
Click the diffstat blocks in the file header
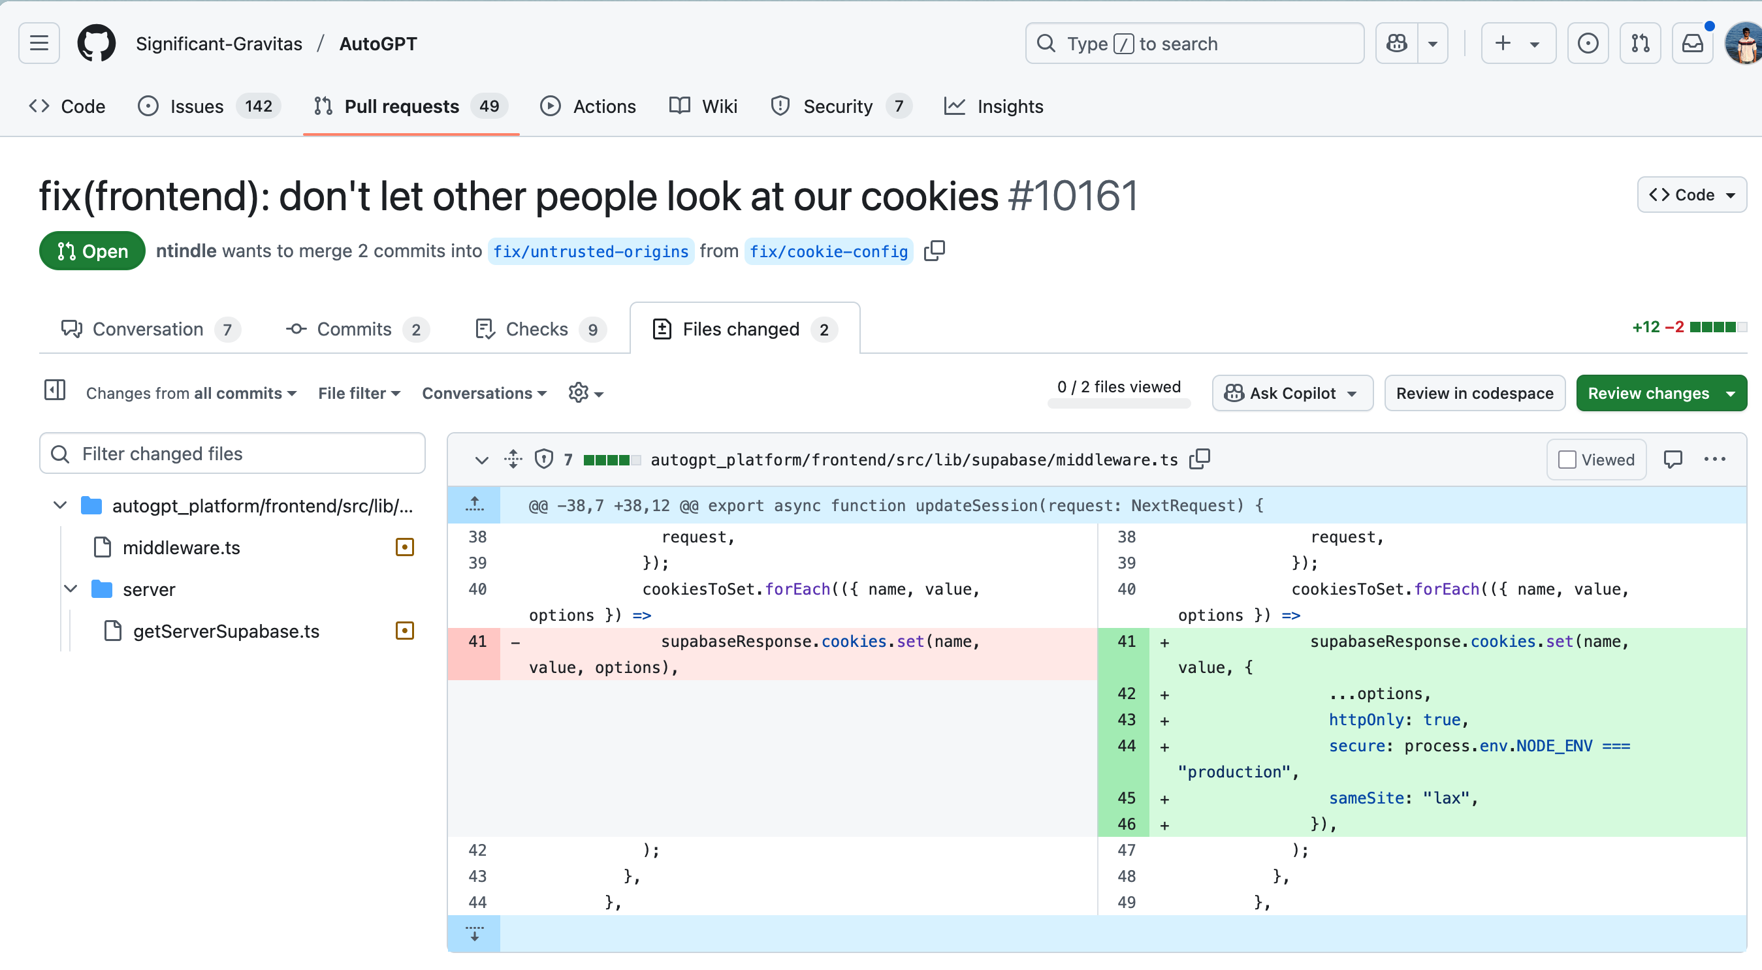[611, 460]
